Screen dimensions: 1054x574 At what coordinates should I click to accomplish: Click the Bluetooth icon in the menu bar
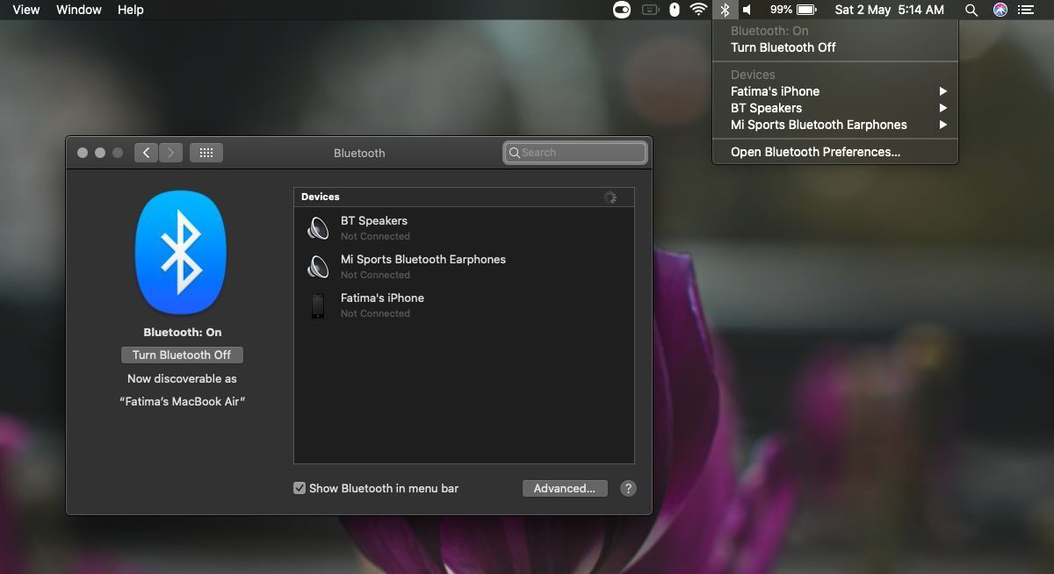[x=725, y=10]
